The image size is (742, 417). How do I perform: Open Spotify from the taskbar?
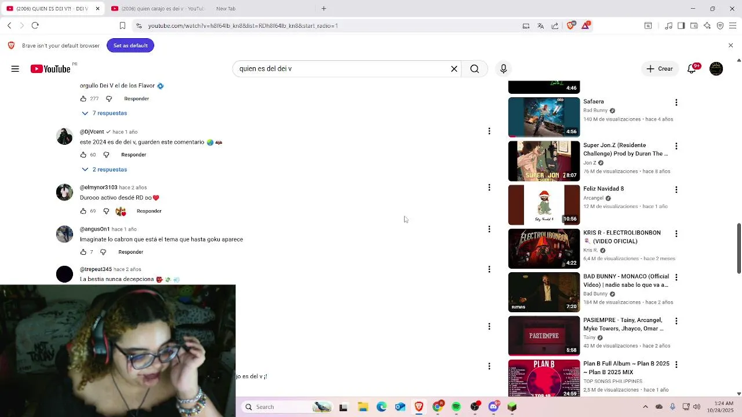[456, 407]
